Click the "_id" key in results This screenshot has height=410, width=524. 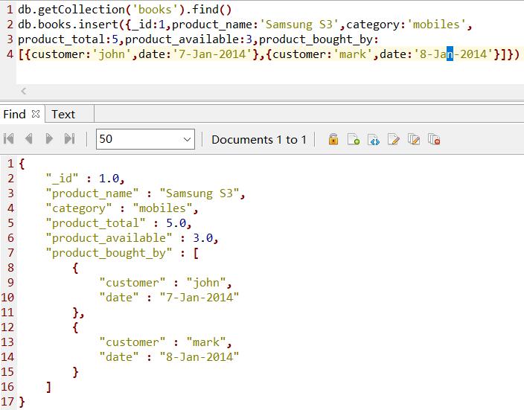point(62,179)
